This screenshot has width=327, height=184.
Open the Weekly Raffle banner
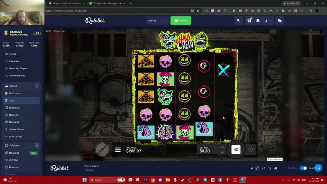[22, 33]
